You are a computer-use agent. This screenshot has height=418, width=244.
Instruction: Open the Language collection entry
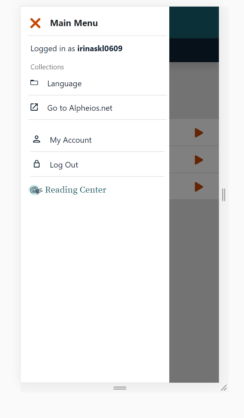pyautogui.click(x=64, y=84)
